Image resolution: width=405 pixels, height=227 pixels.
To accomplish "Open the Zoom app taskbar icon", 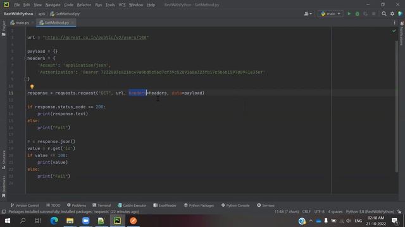I will 86,221.
